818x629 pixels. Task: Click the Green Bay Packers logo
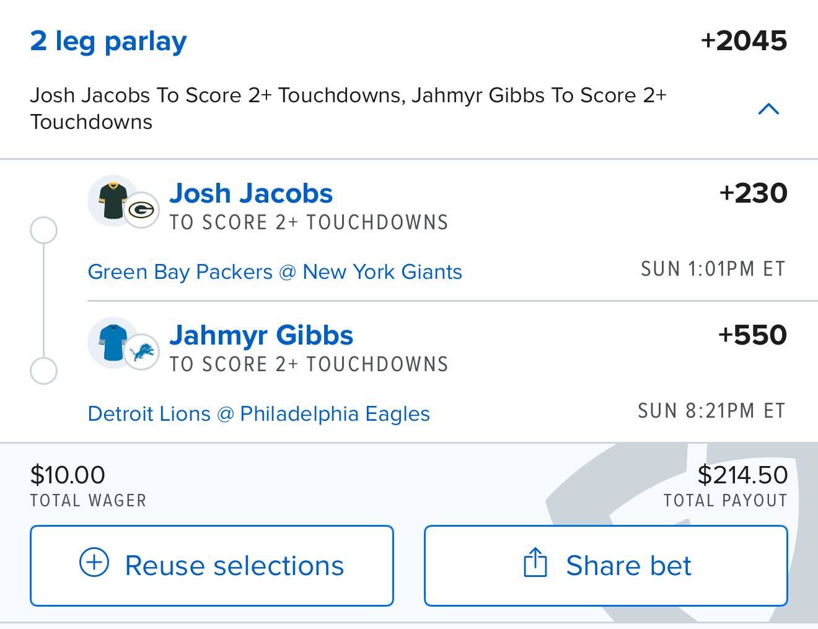pyautogui.click(x=141, y=211)
